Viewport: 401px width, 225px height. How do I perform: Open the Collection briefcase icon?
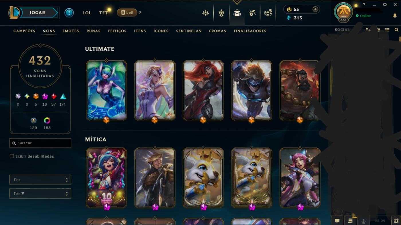point(237,13)
